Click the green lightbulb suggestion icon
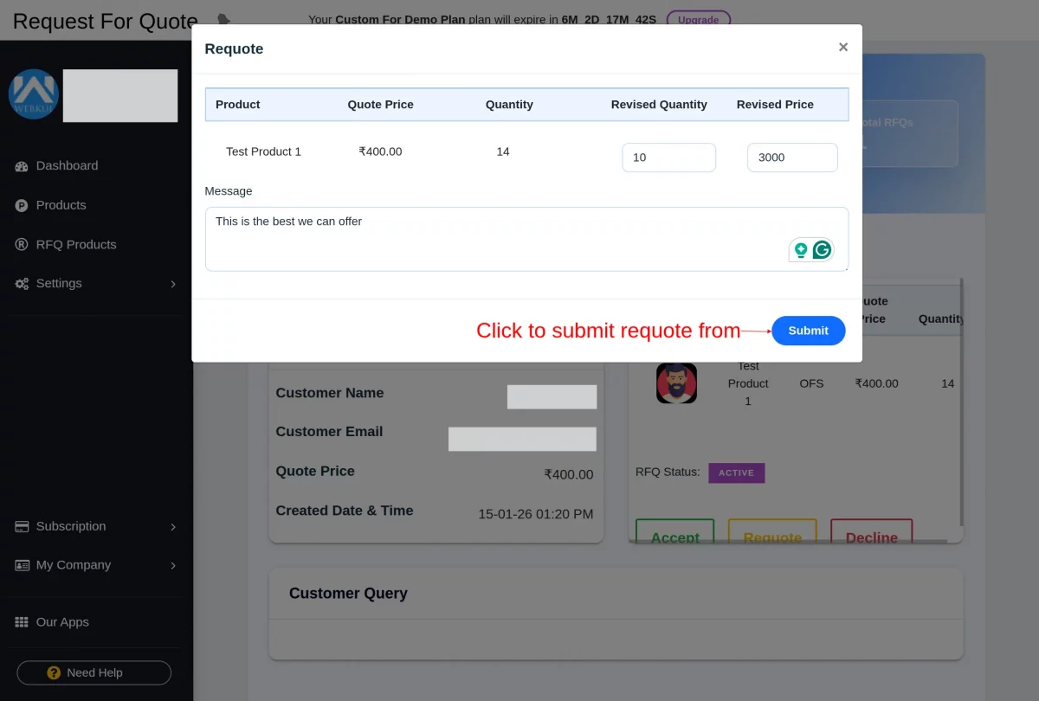 (801, 250)
